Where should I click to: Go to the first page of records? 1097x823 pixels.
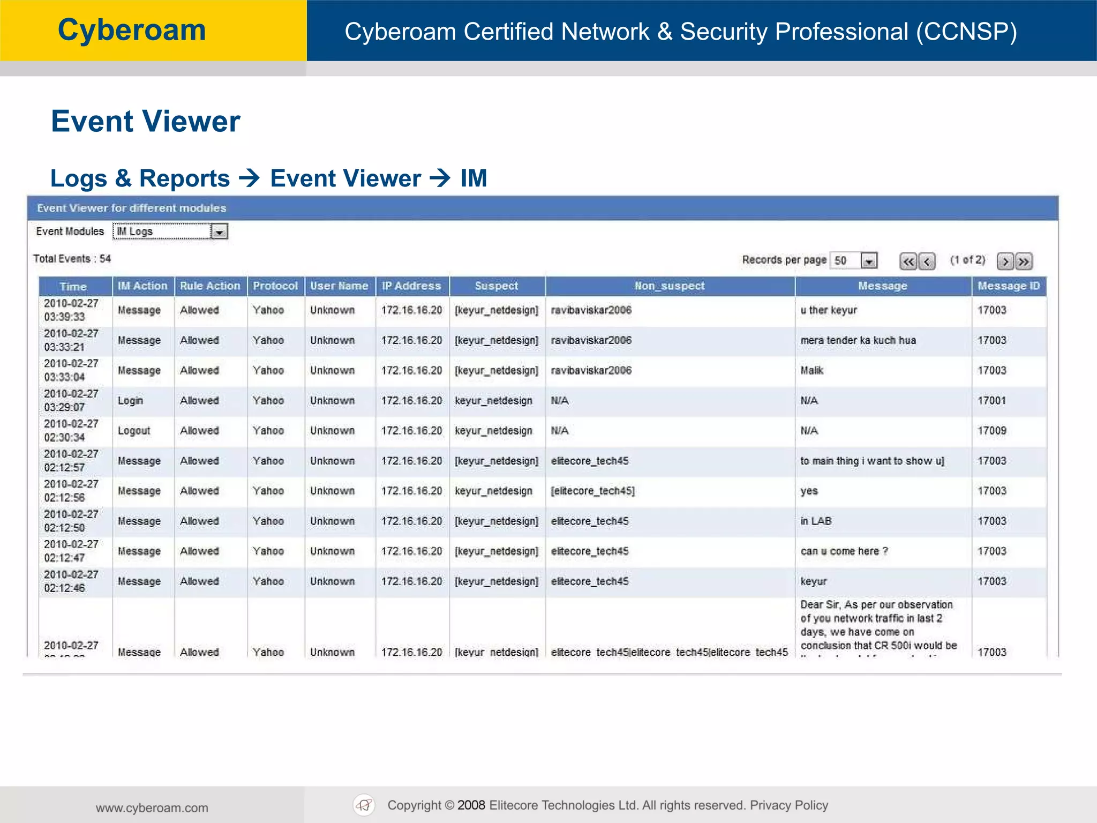click(x=908, y=261)
